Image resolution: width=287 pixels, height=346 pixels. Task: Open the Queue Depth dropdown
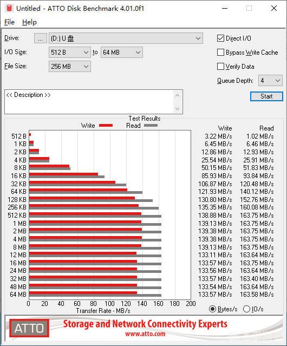point(270,81)
